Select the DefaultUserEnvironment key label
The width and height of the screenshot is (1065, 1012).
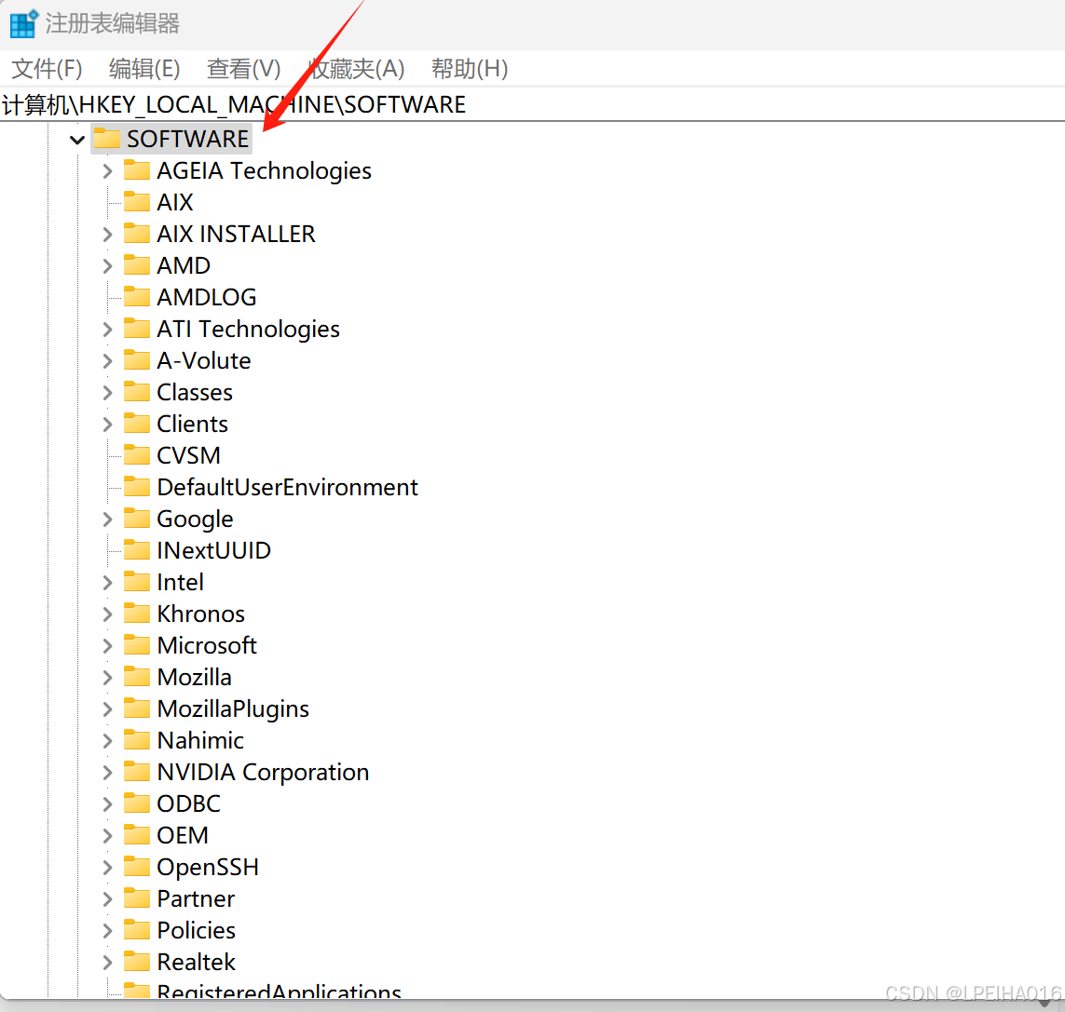coord(287,487)
